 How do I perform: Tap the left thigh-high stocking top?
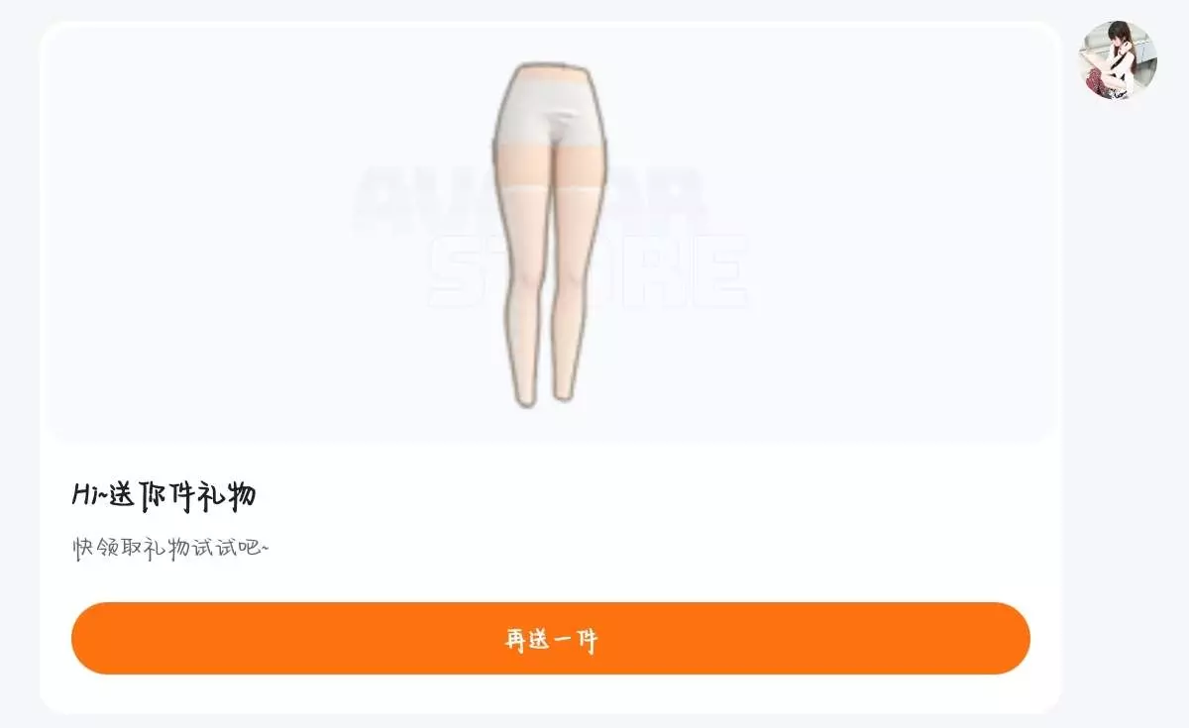click(522, 191)
